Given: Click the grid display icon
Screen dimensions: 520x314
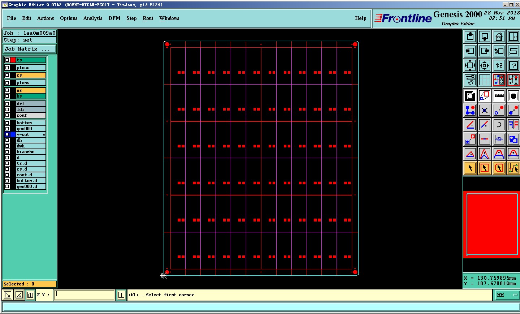Looking at the screenshot, I should coord(485,80).
